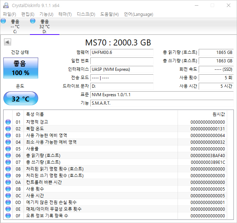Click the status orb for attribute 01
Screen dimensions: 237x223
coord(8,122)
